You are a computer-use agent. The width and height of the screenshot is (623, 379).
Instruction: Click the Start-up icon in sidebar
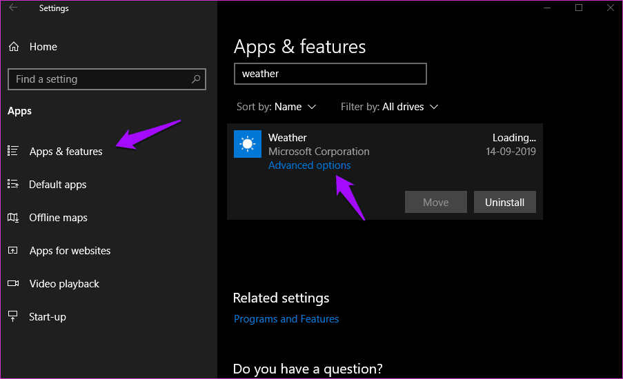[13, 316]
